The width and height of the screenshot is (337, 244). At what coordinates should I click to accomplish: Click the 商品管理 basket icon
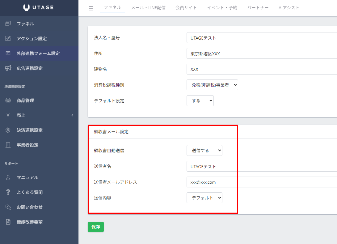pyautogui.click(x=8, y=101)
